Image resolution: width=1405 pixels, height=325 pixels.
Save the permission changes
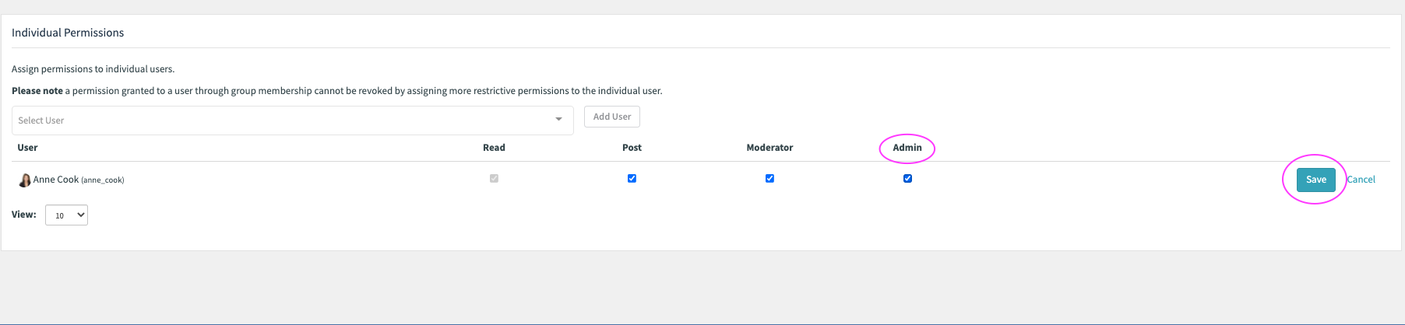1315,180
